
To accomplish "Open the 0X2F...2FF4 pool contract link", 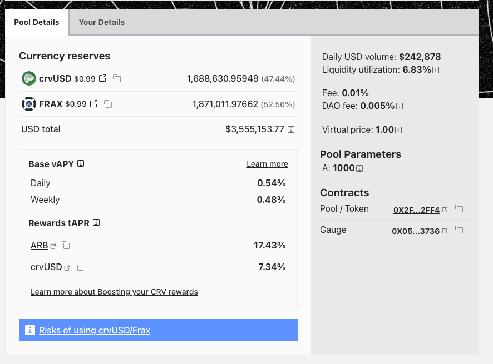I will 416,210.
